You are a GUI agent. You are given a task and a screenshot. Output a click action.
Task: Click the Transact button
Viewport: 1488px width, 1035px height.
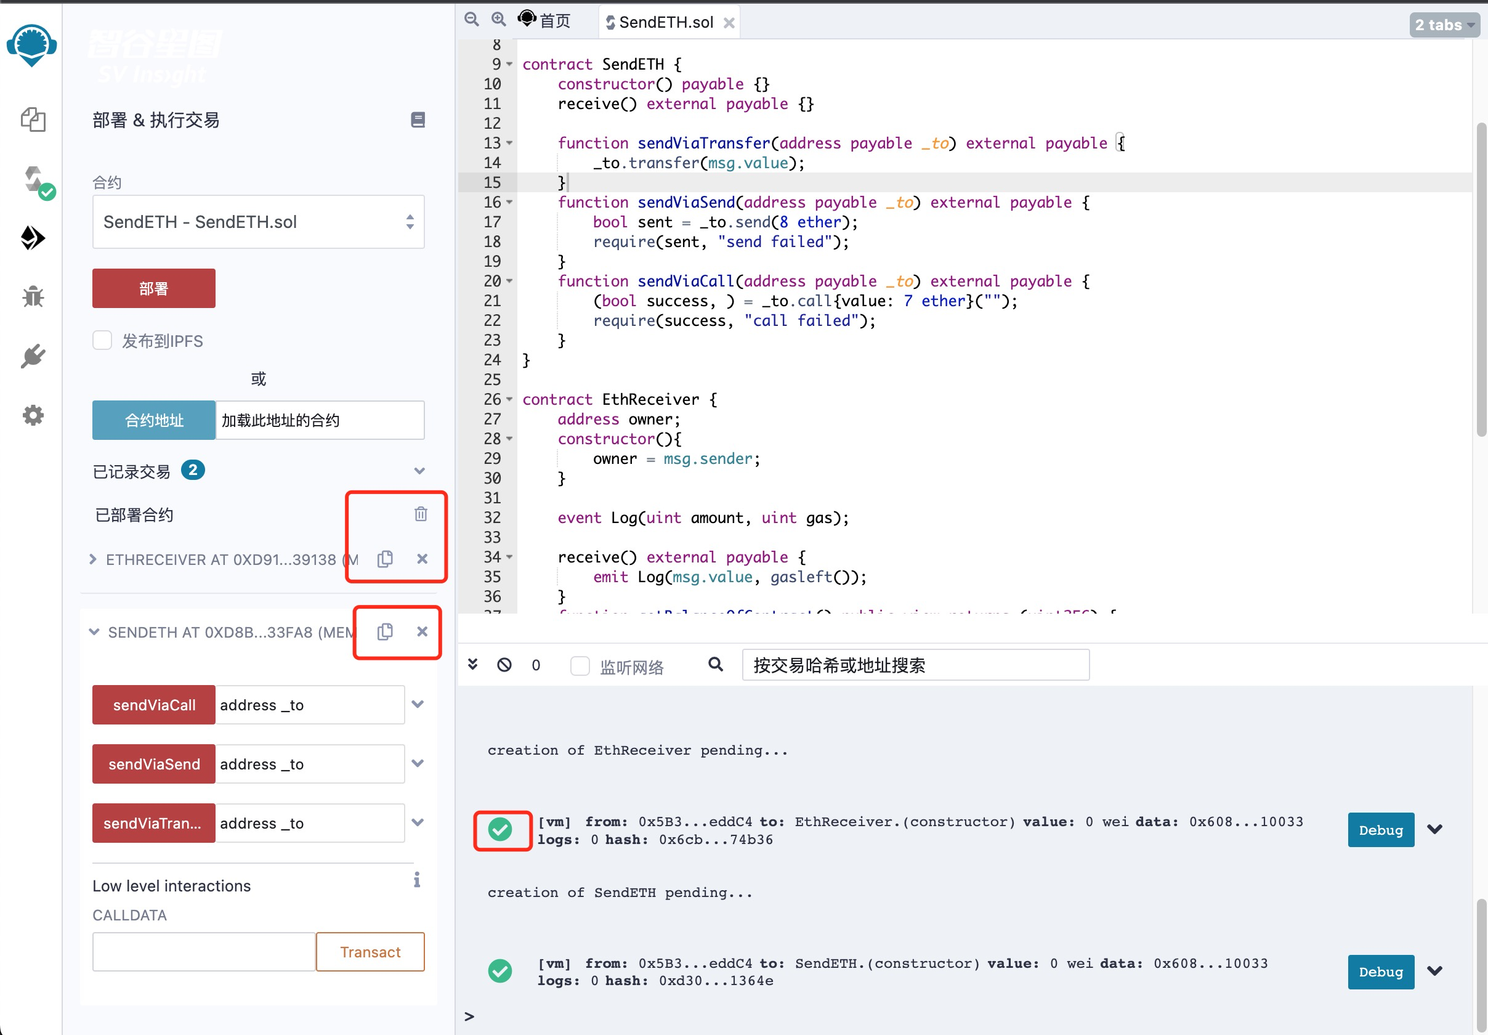tap(370, 951)
